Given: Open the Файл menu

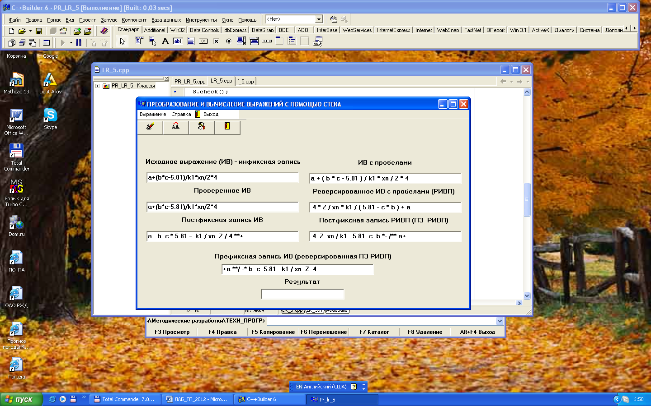Looking at the screenshot, I should (x=14, y=20).
